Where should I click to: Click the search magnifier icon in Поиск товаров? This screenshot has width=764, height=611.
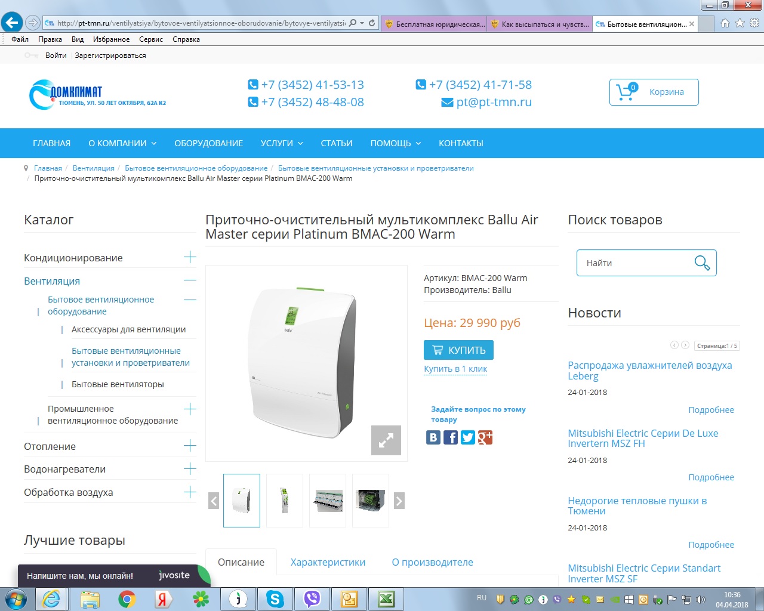[702, 263]
